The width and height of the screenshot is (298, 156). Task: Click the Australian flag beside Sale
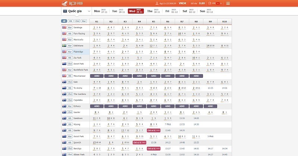pos(64,82)
